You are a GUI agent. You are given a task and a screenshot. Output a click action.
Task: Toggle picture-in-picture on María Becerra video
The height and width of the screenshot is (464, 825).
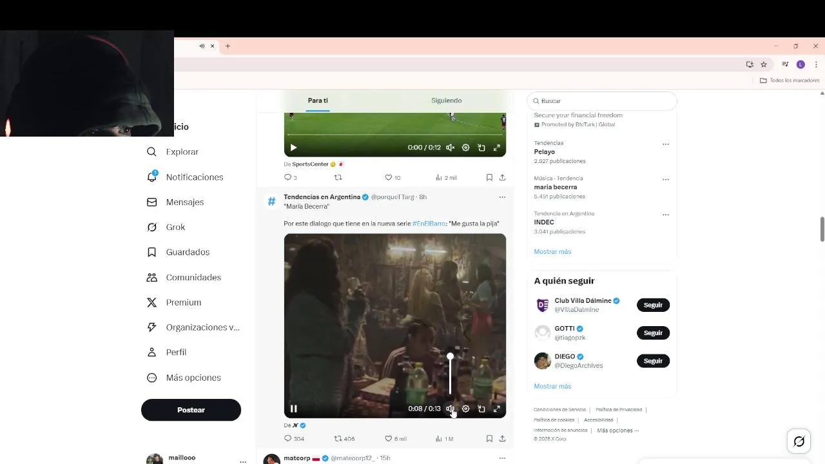pyautogui.click(x=481, y=409)
